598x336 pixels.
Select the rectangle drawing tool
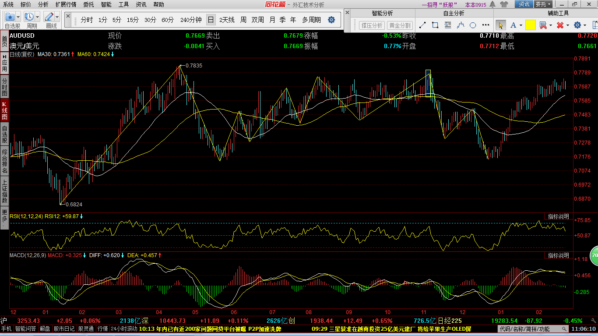(435, 25)
